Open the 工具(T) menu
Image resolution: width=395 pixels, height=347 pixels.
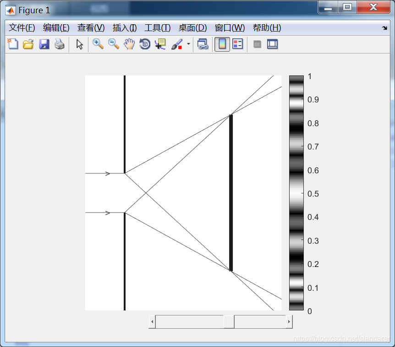(x=158, y=27)
